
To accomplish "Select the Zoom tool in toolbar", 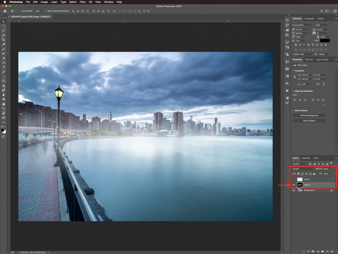I will coord(4,108).
